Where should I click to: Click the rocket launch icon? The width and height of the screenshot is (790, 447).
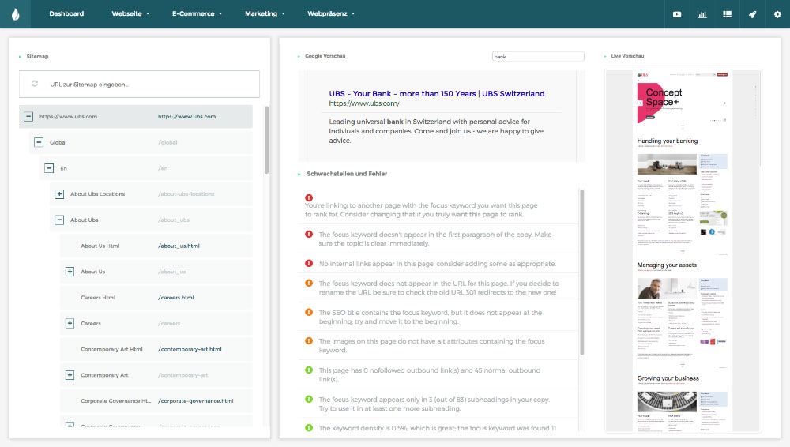coord(752,14)
